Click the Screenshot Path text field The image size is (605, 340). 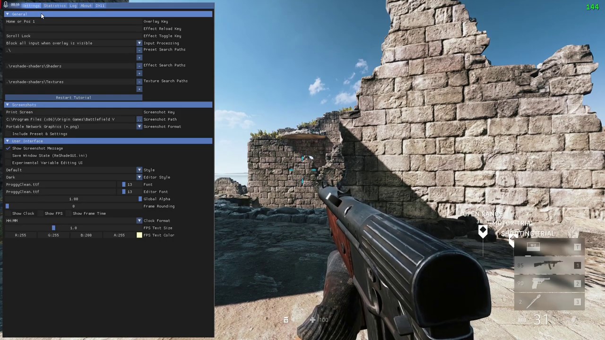[70, 119]
